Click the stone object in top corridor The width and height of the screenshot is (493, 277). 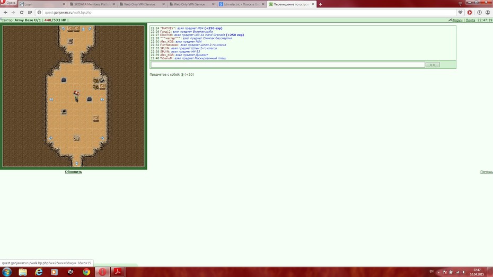pos(71,41)
